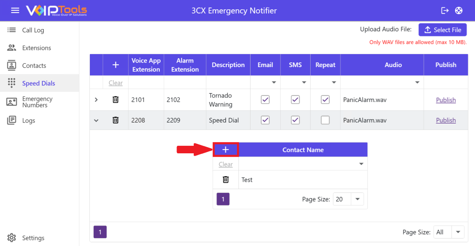Delete the 2208 Speed Dial row
Screen dimensions: 475x246
click(x=115, y=120)
